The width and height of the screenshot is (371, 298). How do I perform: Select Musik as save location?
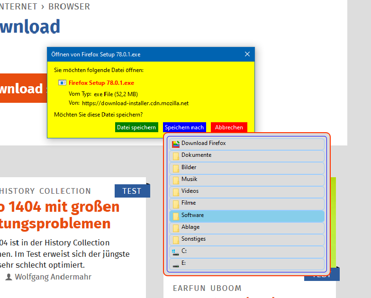tap(247, 180)
